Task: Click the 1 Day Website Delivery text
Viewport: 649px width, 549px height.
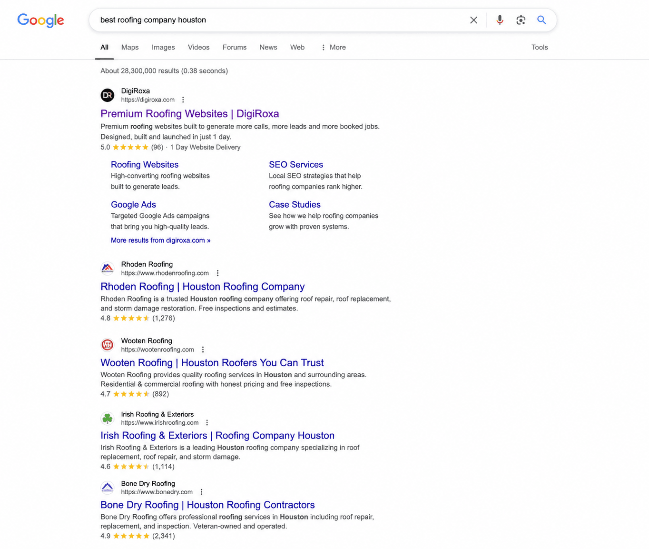Action: [205, 148]
